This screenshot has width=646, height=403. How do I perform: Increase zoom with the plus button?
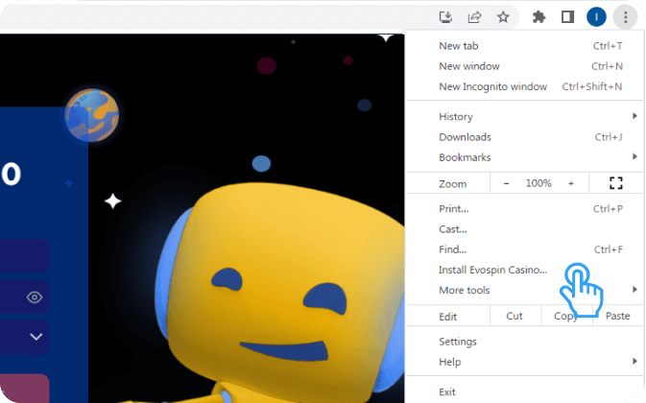[571, 183]
